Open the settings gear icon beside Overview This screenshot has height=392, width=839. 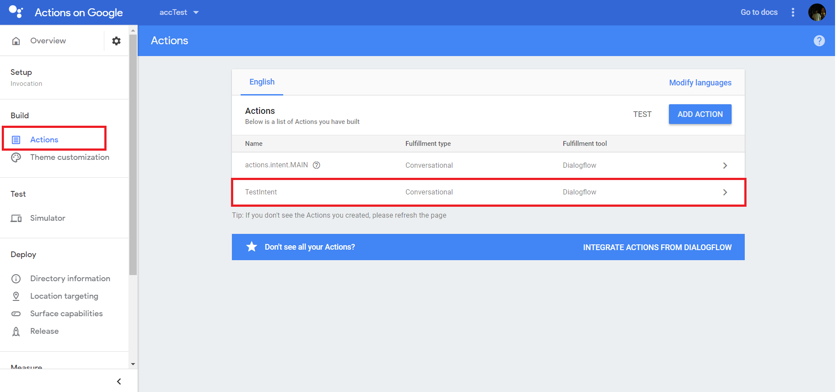pyautogui.click(x=116, y=41)
